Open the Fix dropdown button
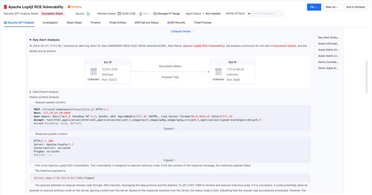 [x=314, y=7]
